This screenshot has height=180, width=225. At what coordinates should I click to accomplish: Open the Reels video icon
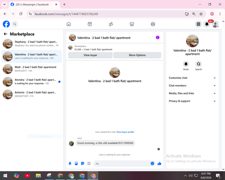(x=90, y=24)
